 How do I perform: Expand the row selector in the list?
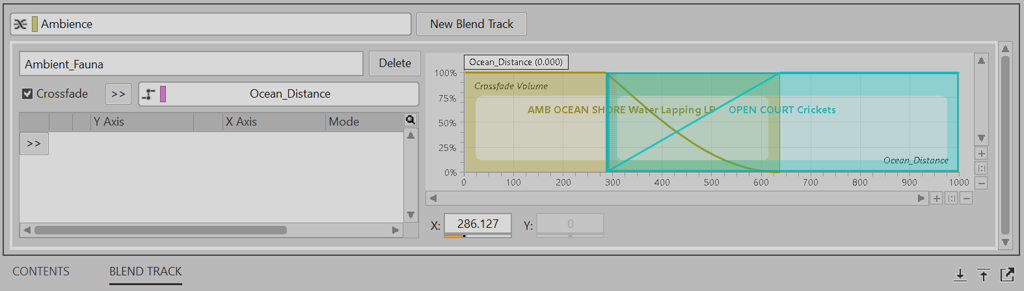pyautogui.click(x=34, y=143)
